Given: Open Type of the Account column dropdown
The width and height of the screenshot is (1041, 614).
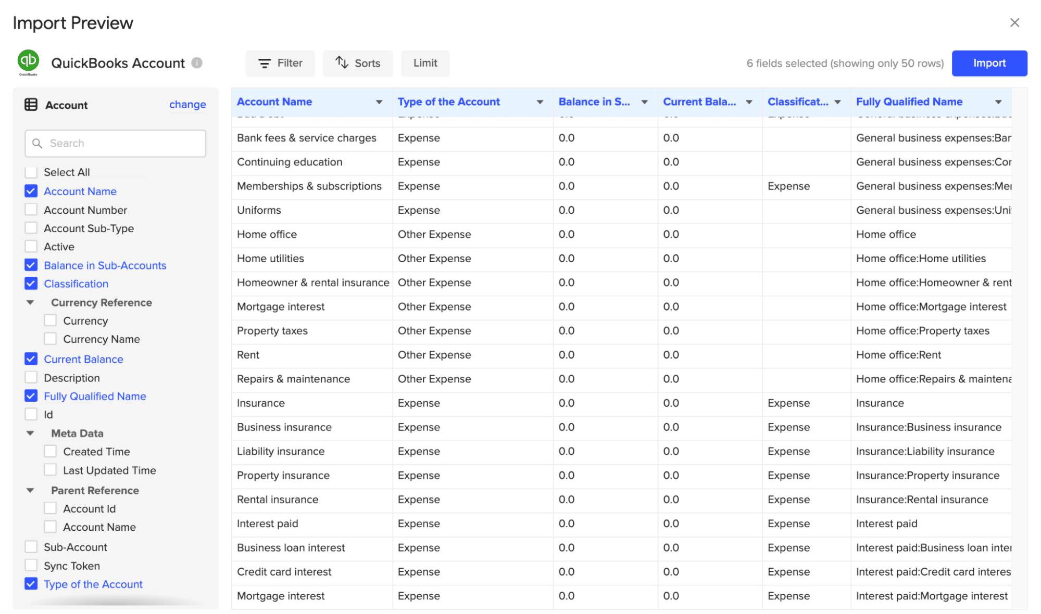Looking at the screenshot, I should [x=540, y=102].
